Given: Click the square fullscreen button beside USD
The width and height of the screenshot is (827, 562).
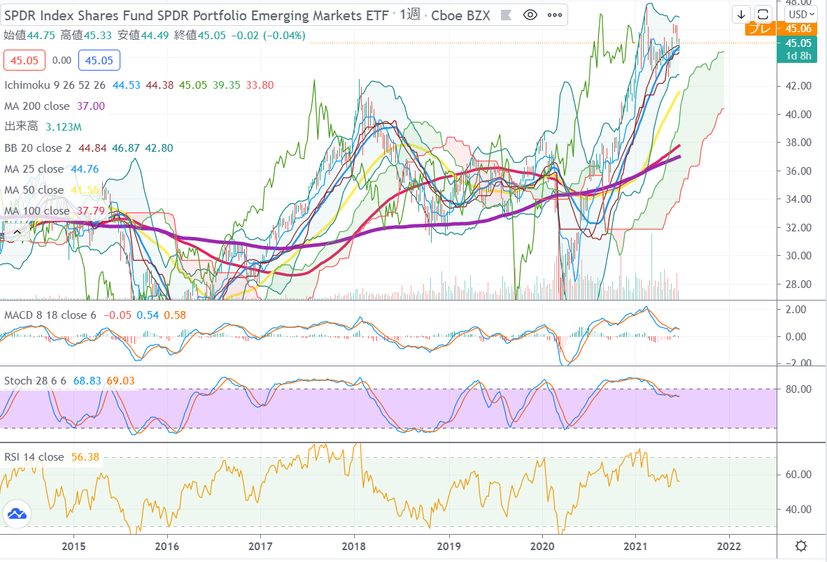Looking at the screenshot, I should [763, 15].
